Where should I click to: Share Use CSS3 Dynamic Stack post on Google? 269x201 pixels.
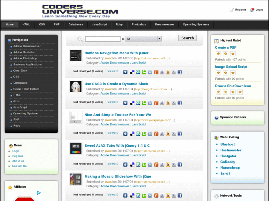click(x=162, y=103)
